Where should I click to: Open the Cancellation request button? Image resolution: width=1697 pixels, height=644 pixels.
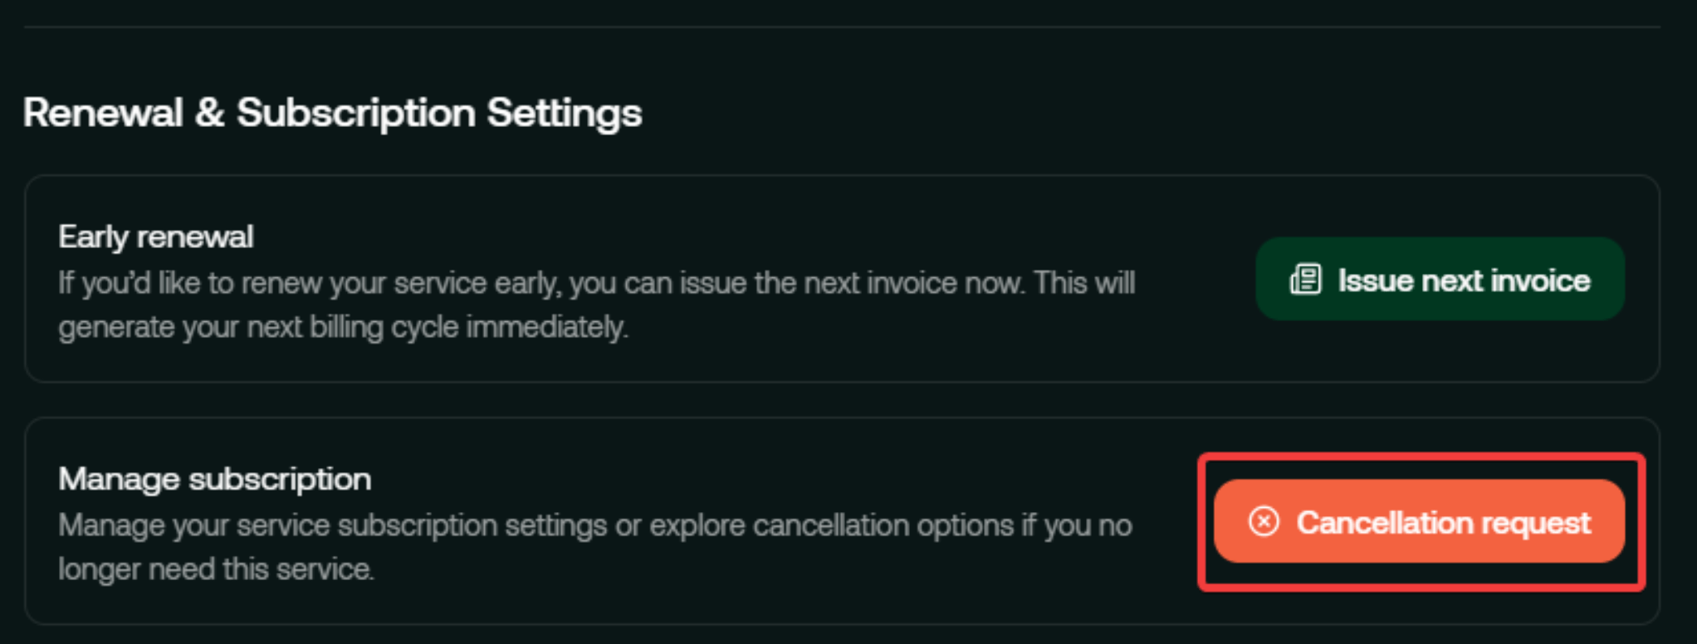click(1418, 522)
